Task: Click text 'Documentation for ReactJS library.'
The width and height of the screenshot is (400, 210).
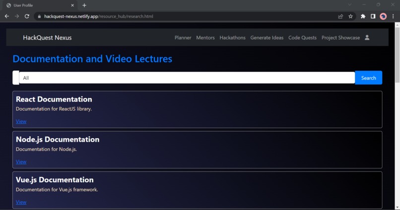Action: click(x=54, y=109)
